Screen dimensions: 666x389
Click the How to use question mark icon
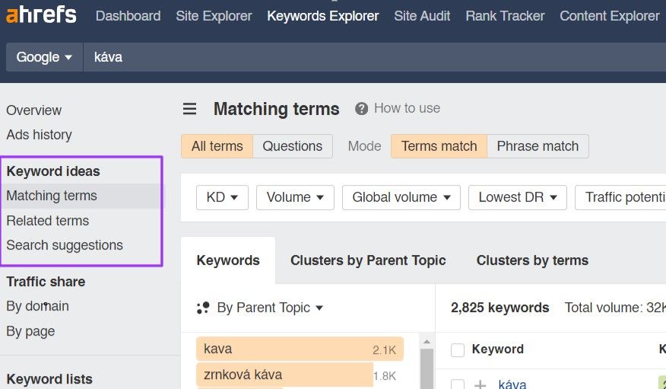361,109
